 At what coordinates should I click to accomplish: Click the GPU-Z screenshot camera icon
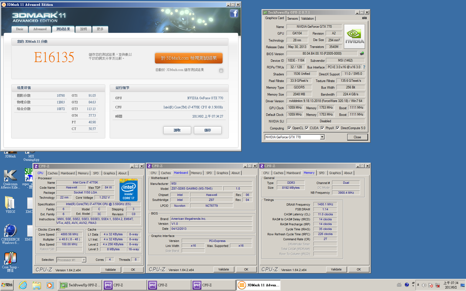(364, 18)
